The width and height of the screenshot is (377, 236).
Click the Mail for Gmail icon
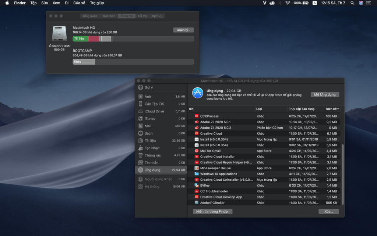point(197,151)
